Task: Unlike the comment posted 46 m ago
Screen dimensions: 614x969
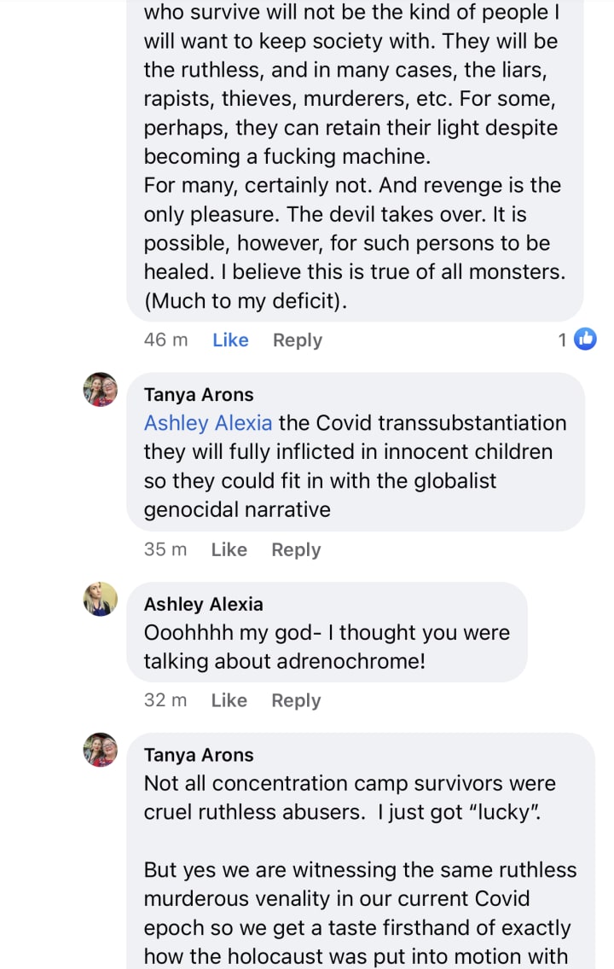Action: click(x=230, y=339)
